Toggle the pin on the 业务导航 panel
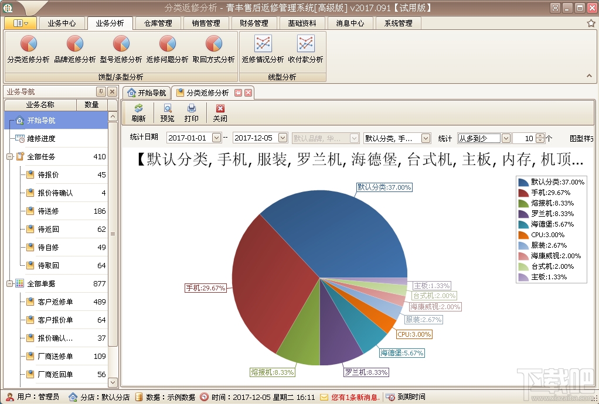Screen dimensions: 599x404 101,91
